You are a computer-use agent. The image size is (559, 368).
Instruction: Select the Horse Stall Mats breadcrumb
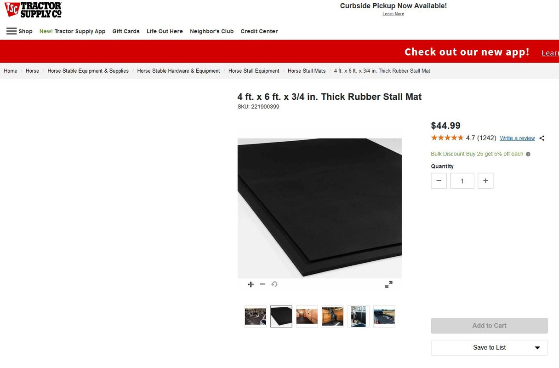[307, 71]
